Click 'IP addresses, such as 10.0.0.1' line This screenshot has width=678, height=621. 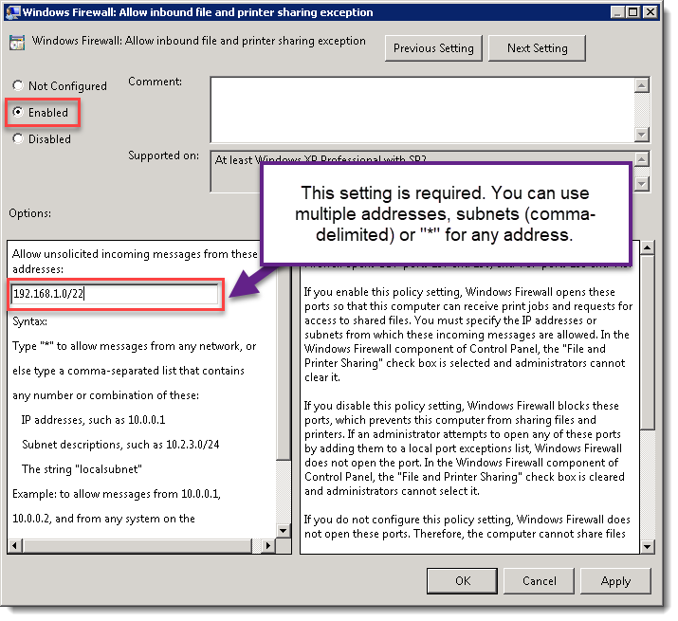(x=93, y=420)
